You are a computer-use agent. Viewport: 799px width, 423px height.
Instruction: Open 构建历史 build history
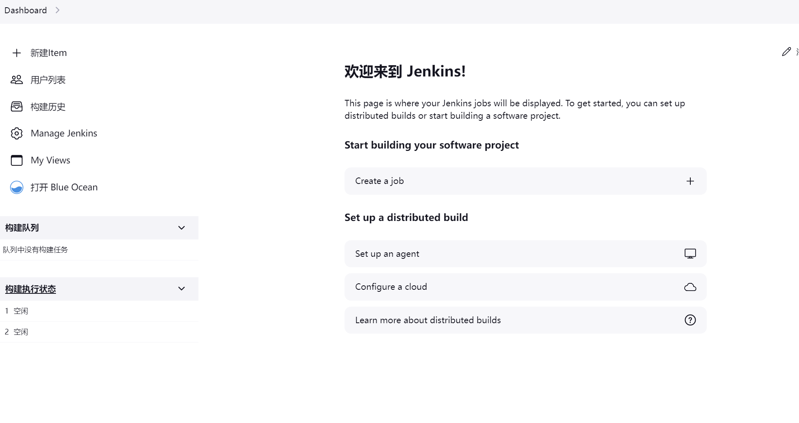(48, 107)
